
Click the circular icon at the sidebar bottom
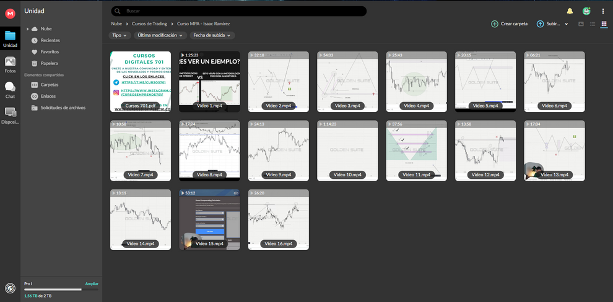[10, 288]
